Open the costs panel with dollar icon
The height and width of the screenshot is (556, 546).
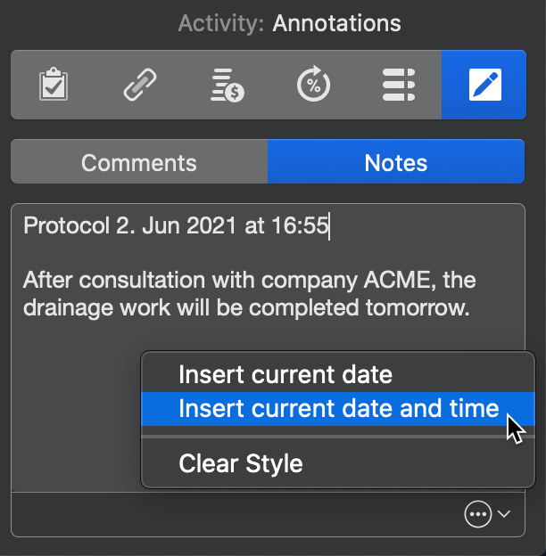(227, 85)
